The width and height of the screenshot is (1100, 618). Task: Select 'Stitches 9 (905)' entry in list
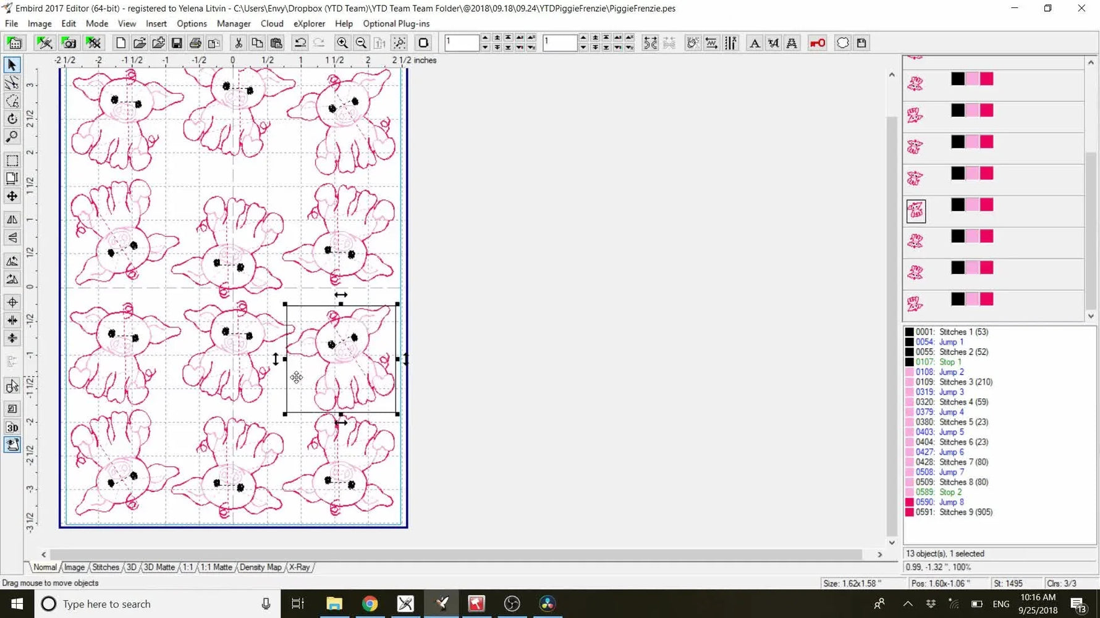click(965, 512)
